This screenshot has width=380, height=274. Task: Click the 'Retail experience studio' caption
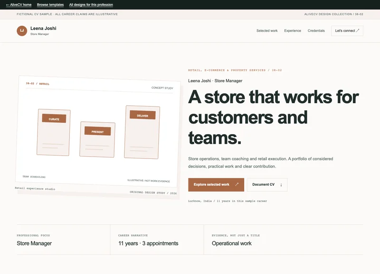pos(35,188)
